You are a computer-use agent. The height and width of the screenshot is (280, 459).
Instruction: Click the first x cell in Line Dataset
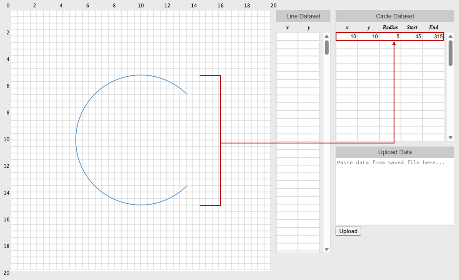tap(287, 36)
